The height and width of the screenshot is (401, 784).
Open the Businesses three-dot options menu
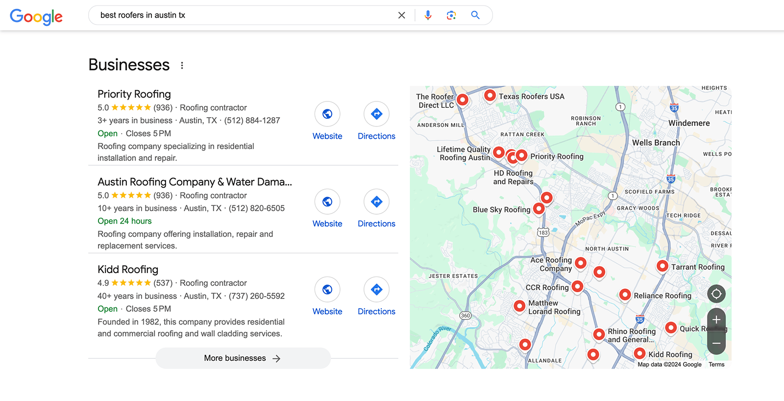(182, 65)
